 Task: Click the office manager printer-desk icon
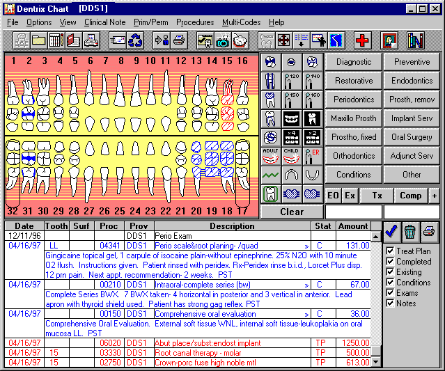point(91,40)
